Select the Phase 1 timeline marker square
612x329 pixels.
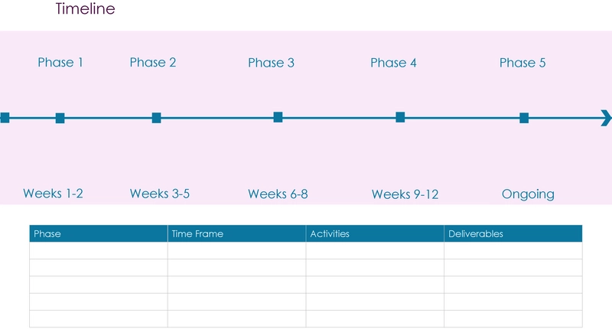60,118
